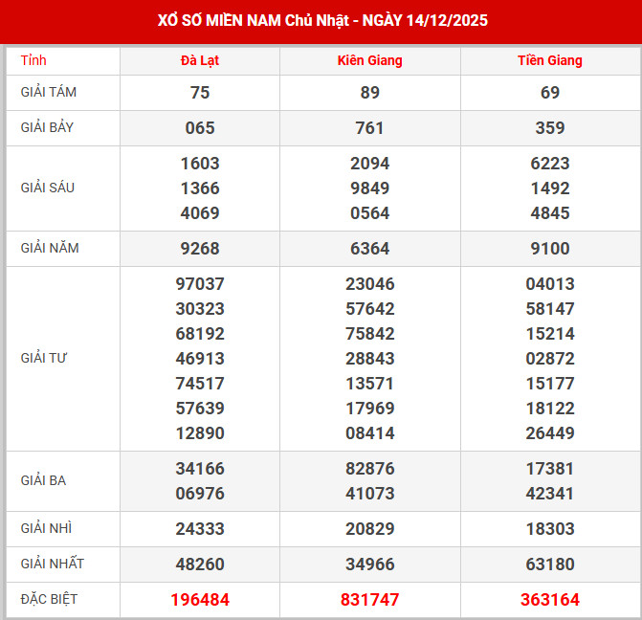Click the number 359 in Giải Bảy
642x620 pixels.
click(x=550, y=128)
